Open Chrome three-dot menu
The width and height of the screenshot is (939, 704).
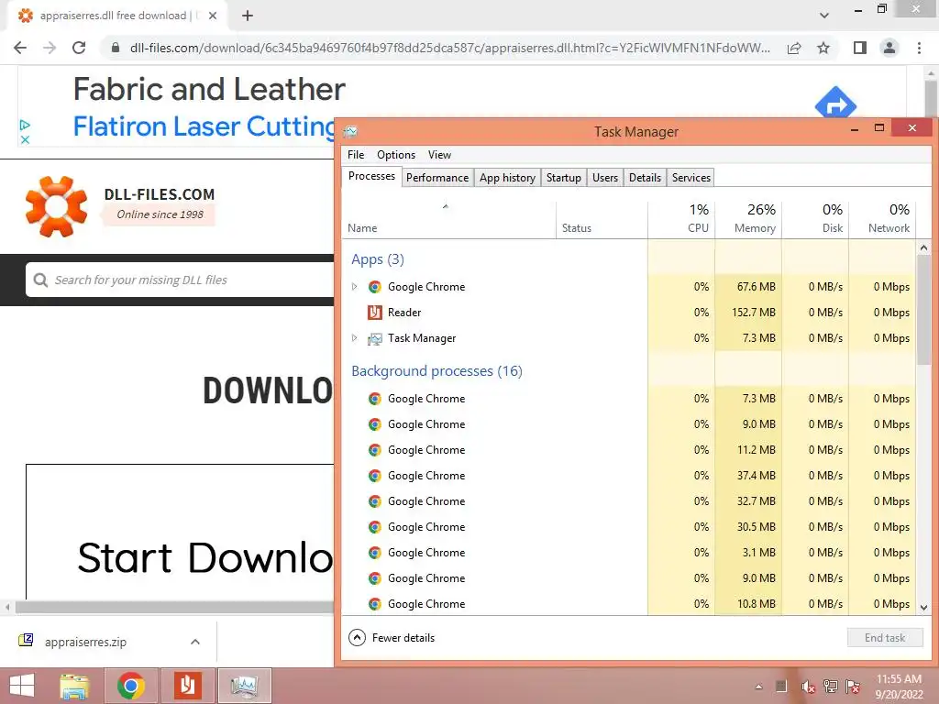919,48
